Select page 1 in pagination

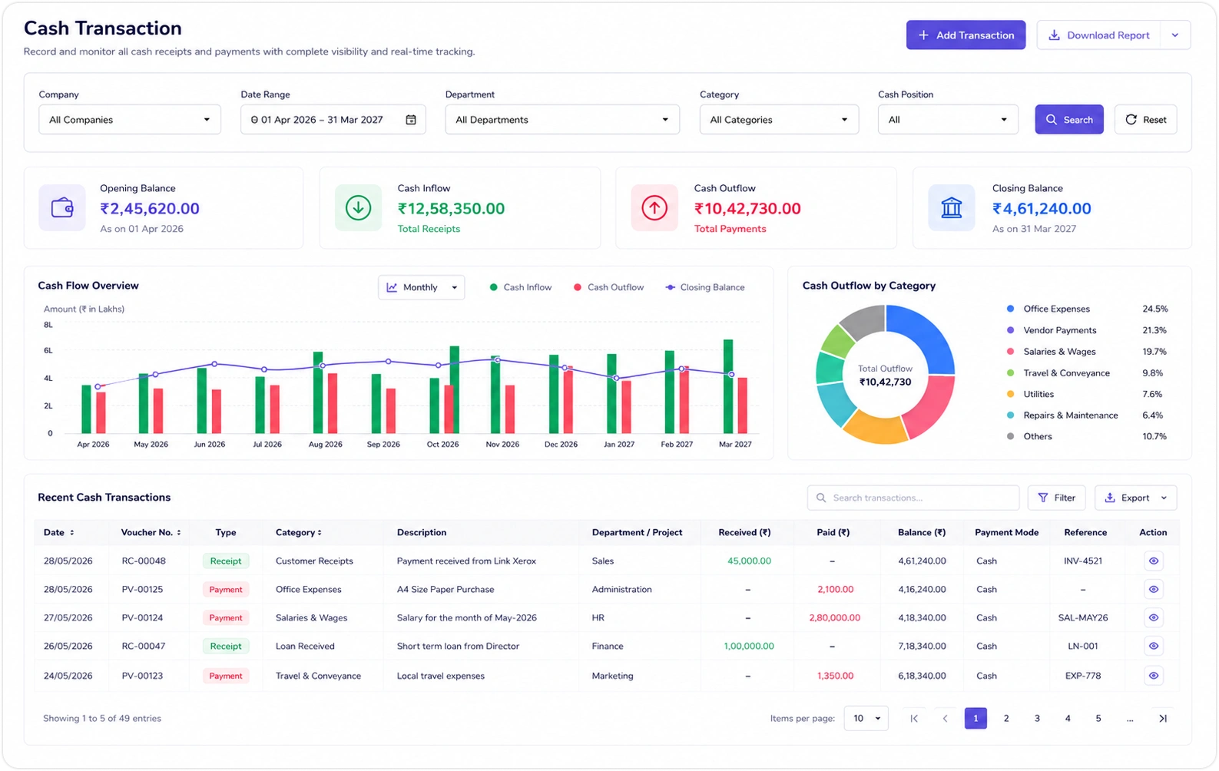point(976,719)
